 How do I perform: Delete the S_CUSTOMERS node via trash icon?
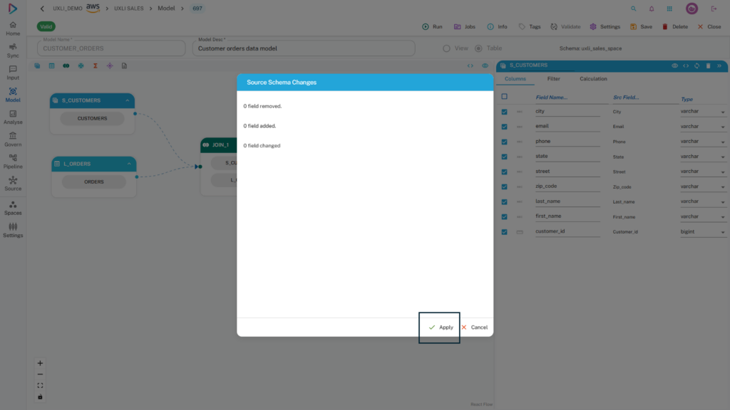point(708,65)
